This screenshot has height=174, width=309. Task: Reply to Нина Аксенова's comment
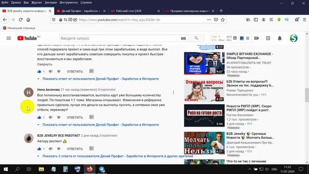coord(75,117)
